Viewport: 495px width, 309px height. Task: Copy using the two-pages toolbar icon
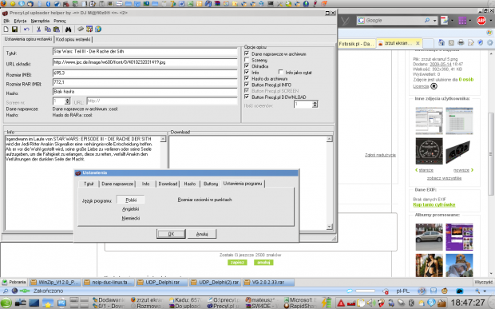[x=48, y=30]
